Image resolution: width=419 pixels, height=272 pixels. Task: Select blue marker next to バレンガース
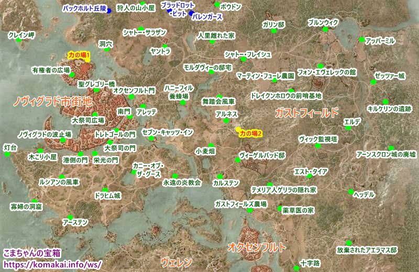coord(191,13)
